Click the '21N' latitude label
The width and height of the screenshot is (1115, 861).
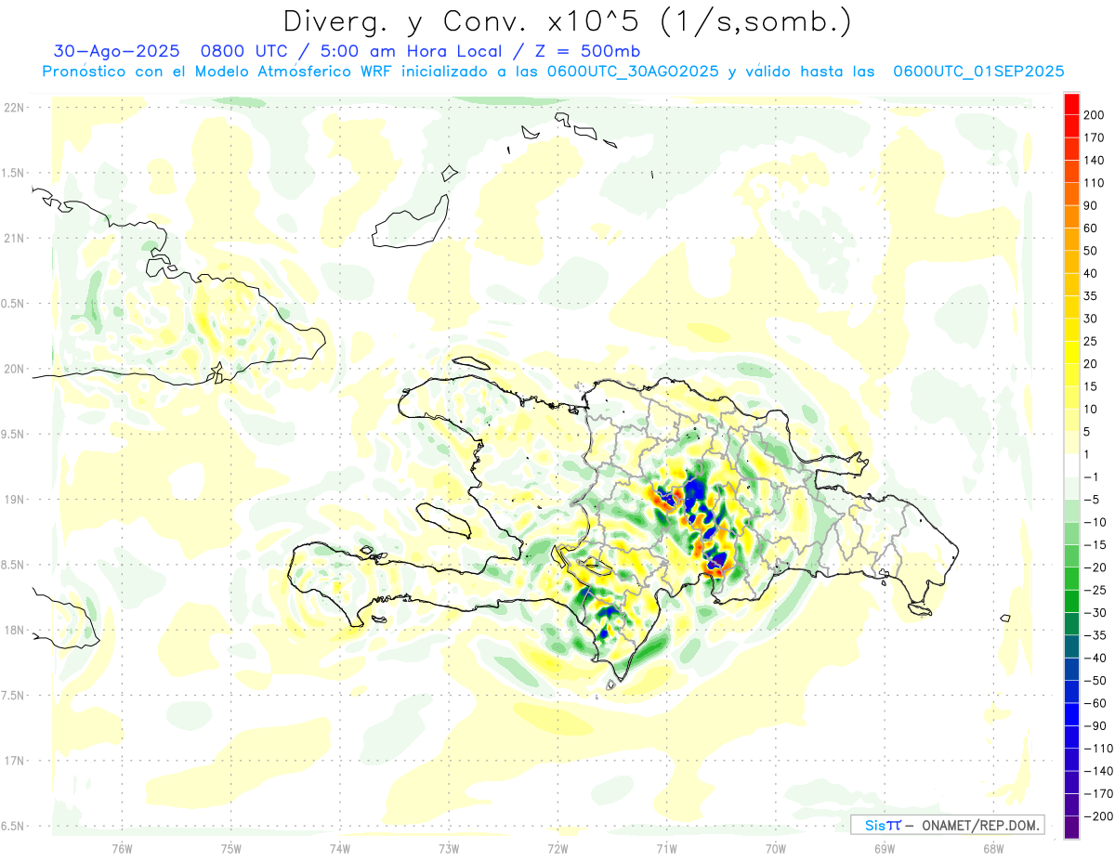13,238
